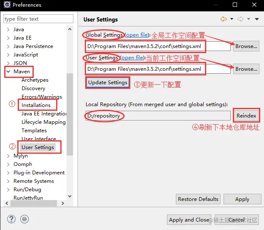Select Lifecycle Mapping under Maven

(x=43, y=122)
